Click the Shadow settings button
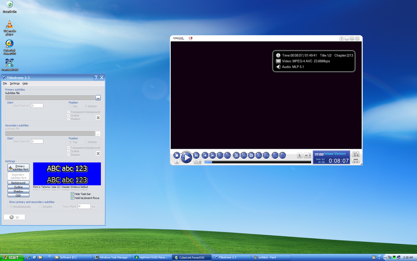The height and width of the screenshot is (261, 417). click(18, 191)
